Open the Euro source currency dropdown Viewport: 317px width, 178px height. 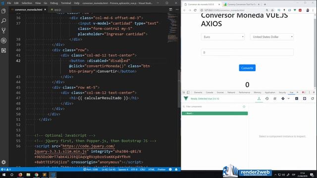pyautogui.click(x=223, y=37)
